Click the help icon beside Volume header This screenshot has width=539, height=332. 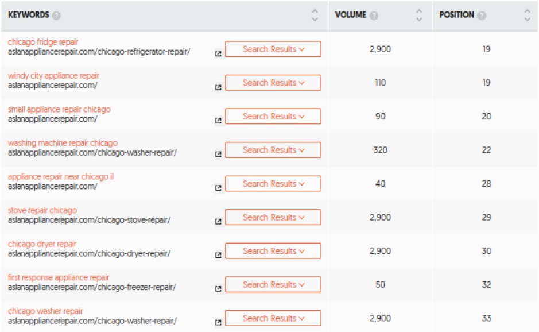click(x=374, y=16)
